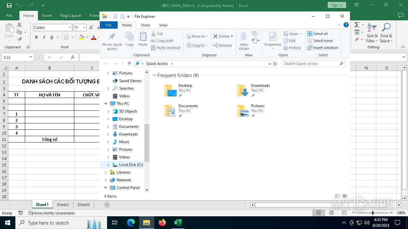Open the Excel font size dropdown
Screen dimensions: 408x229
point(84,28)
